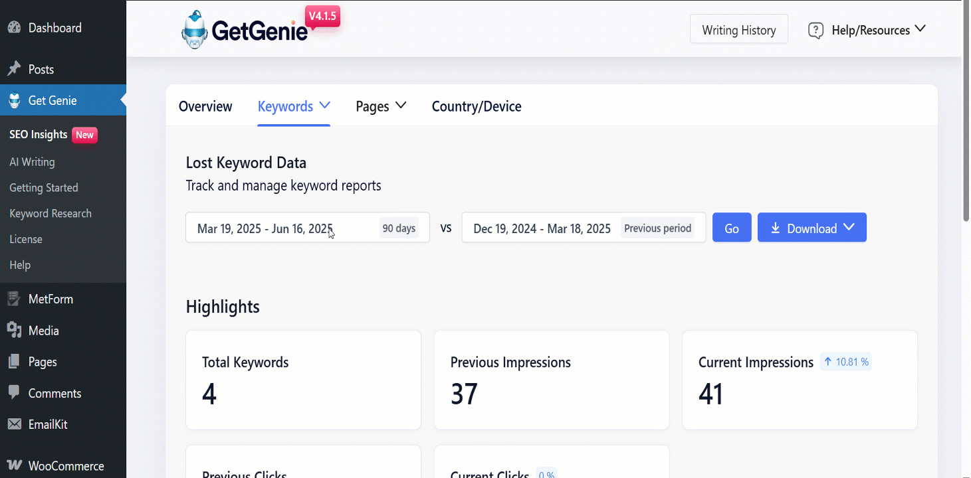Click the Download button label
This screenshot has width=971, height=478.
pyautogui.click(x=812, y=228)
